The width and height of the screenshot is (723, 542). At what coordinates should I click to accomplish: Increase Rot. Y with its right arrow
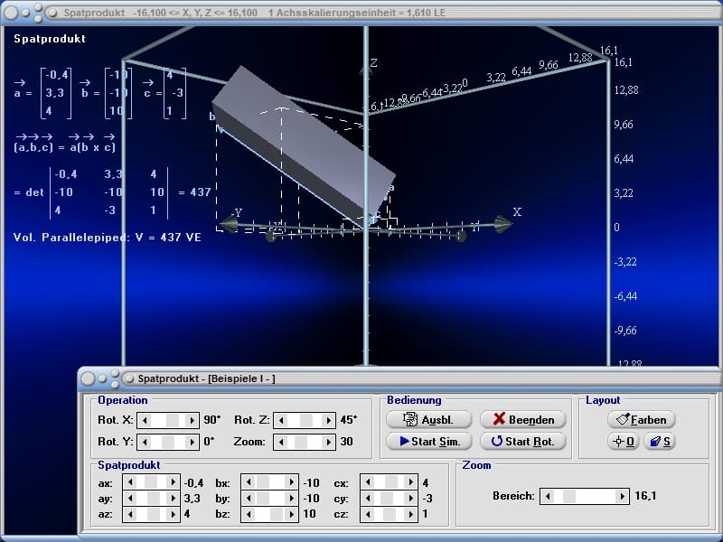point(192,442)
